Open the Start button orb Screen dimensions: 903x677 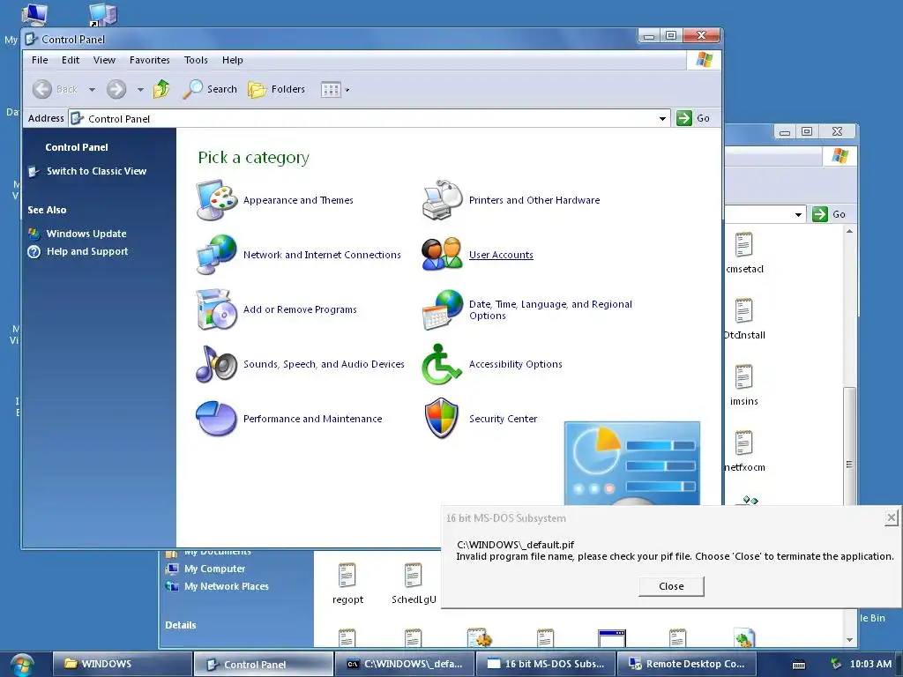[21, 665]
